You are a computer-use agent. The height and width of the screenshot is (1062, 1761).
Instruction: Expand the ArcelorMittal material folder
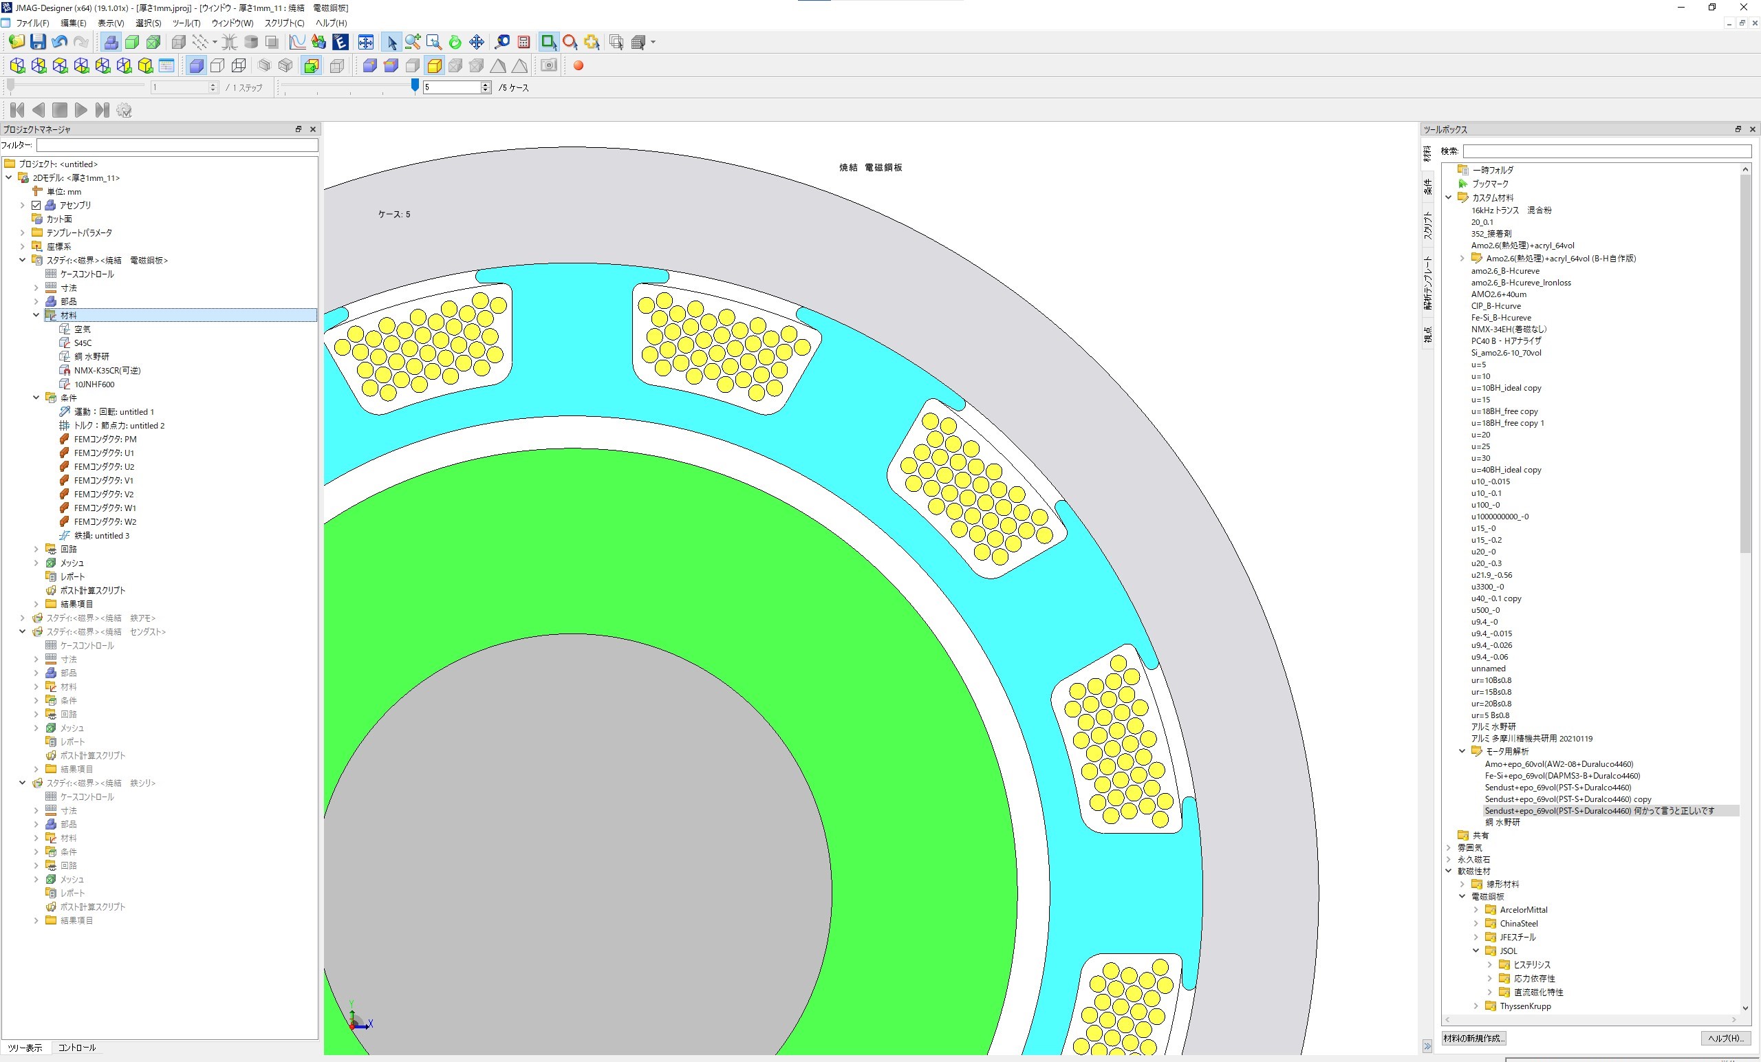tap(1476, 910)
